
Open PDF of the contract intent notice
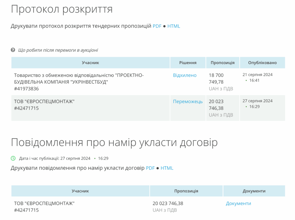150,168
